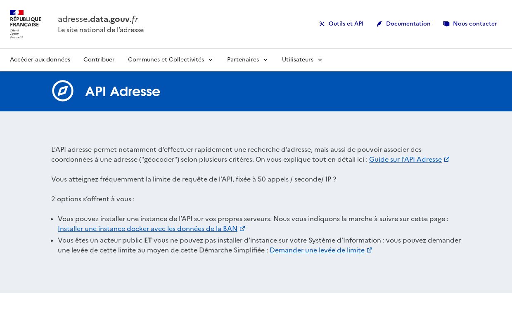Click the API Adresse page heading
Screen dimensions: 512x330
coord(123,91)
